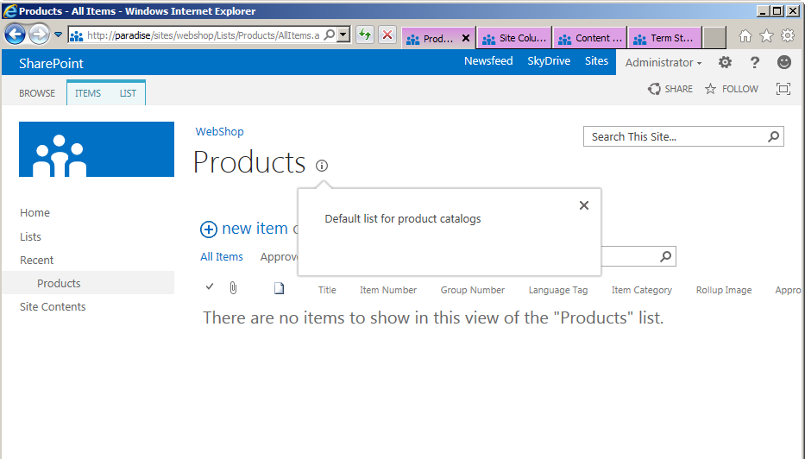Click the SharePoint brand link

point(51,63)
